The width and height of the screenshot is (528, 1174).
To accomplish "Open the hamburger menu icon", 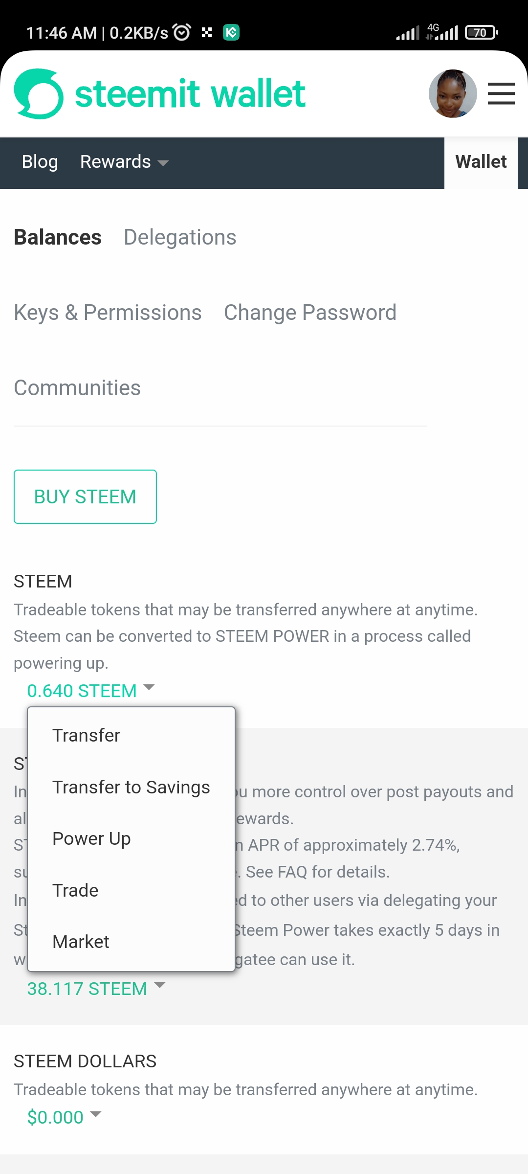I will (501, 93).
